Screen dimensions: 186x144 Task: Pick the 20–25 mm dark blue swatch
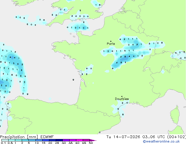click(x=53, y=140)
